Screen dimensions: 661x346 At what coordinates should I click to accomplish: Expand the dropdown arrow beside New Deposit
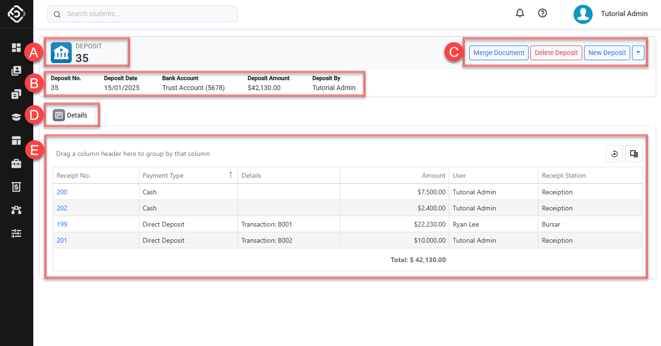[638, 53]
